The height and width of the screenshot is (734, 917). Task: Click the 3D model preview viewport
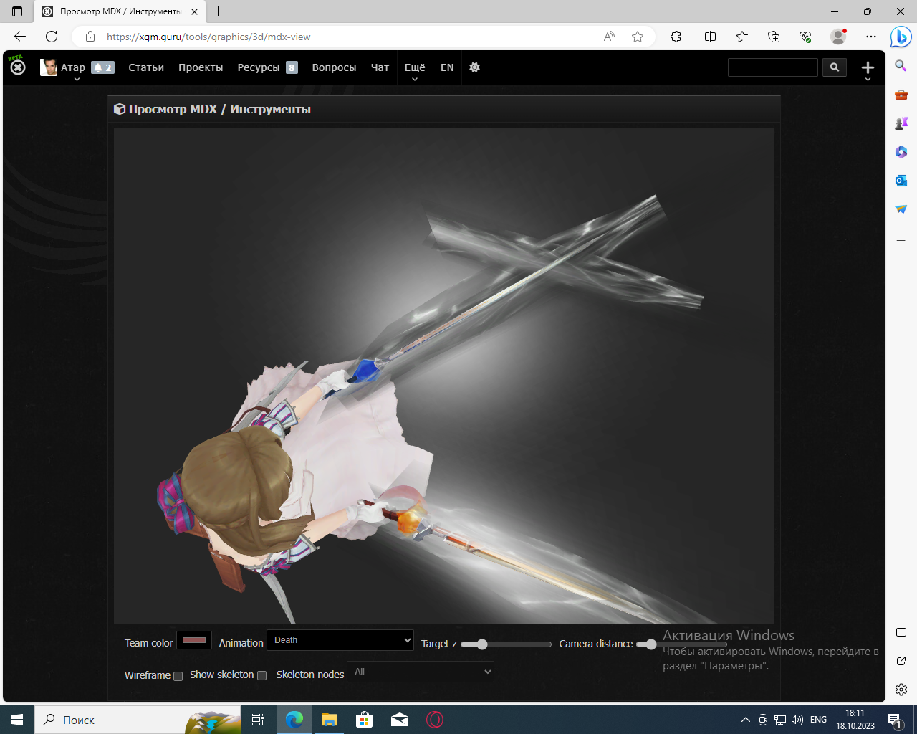(444, 376)
